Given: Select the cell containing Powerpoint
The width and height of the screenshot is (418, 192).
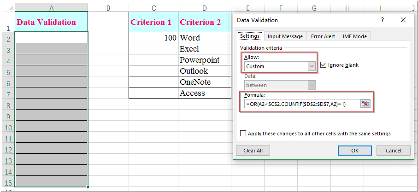Looking at the screenshot, I should (204, 60).
